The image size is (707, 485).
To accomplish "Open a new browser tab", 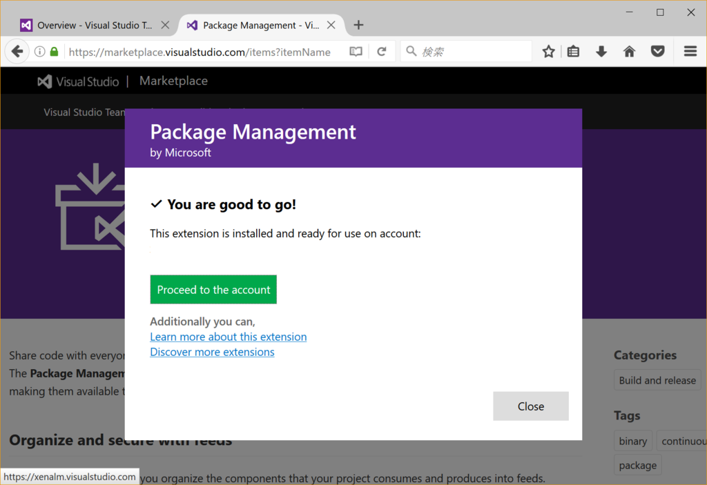I will (358, 26).
